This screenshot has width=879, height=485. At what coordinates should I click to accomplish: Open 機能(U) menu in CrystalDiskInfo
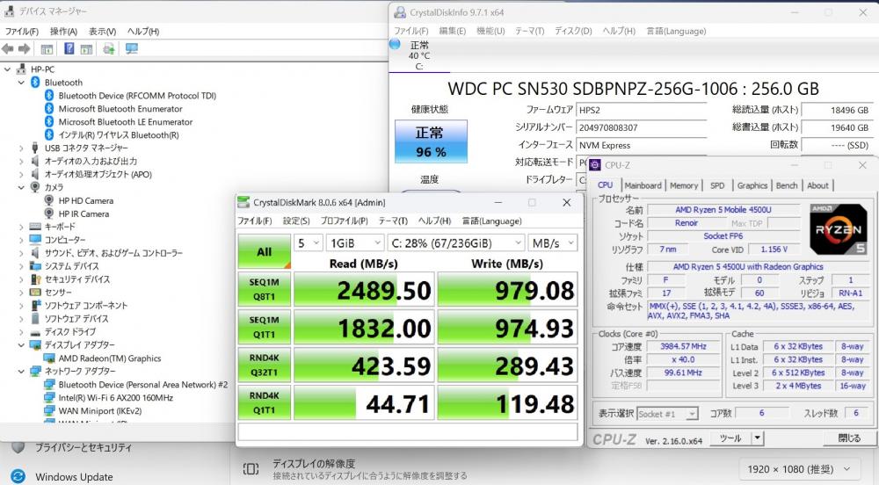(x=490, y=31)
